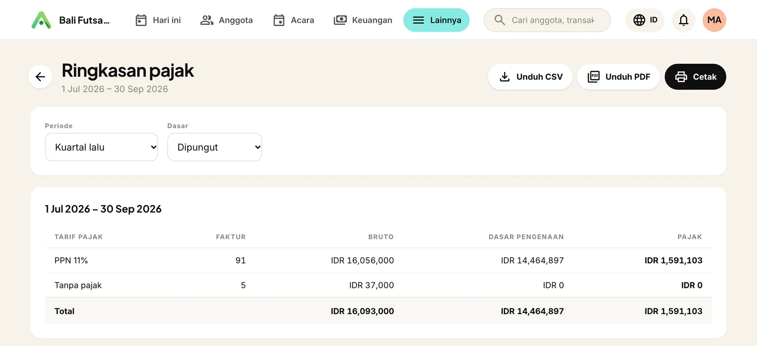Expand the Lainnya menu

coord(436,20)
